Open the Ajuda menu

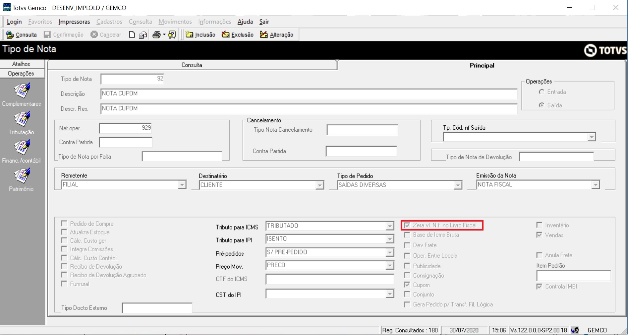(245, 22)
